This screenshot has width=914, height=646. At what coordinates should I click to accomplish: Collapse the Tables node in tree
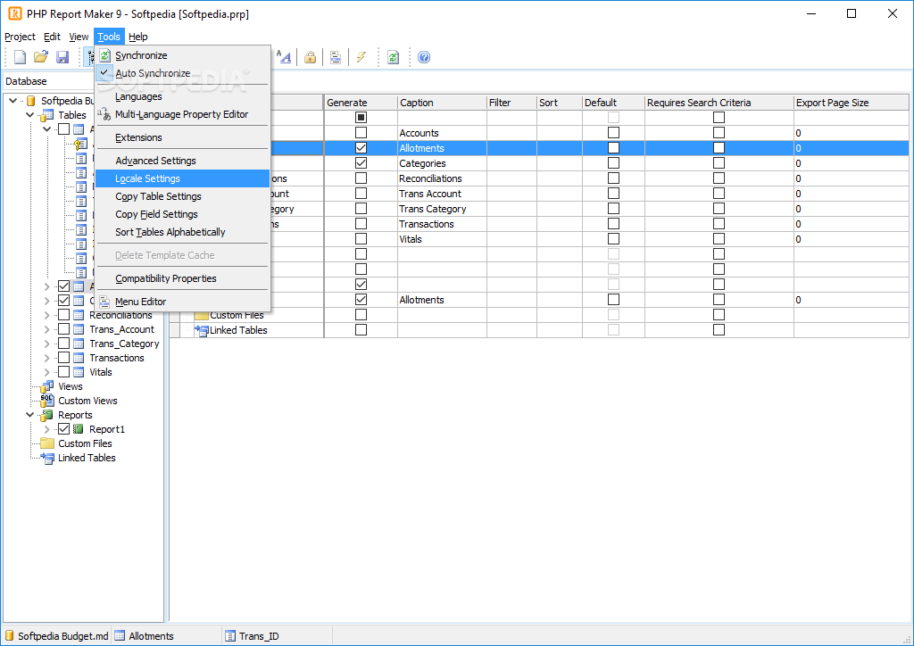click(x=29, y=115)
